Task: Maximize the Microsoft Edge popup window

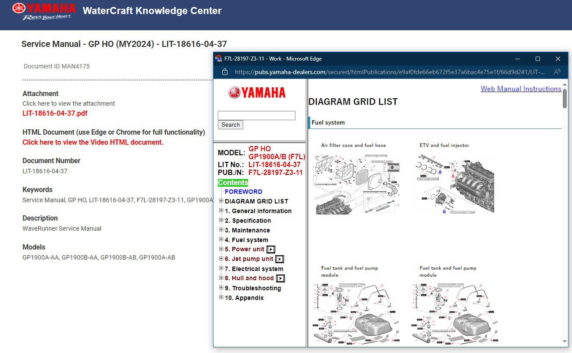Action: pyautogui.click(x=538, y=59)
